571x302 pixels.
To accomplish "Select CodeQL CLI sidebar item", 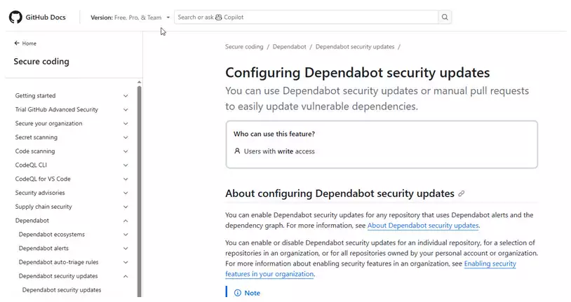I will [x=31, y=165].
